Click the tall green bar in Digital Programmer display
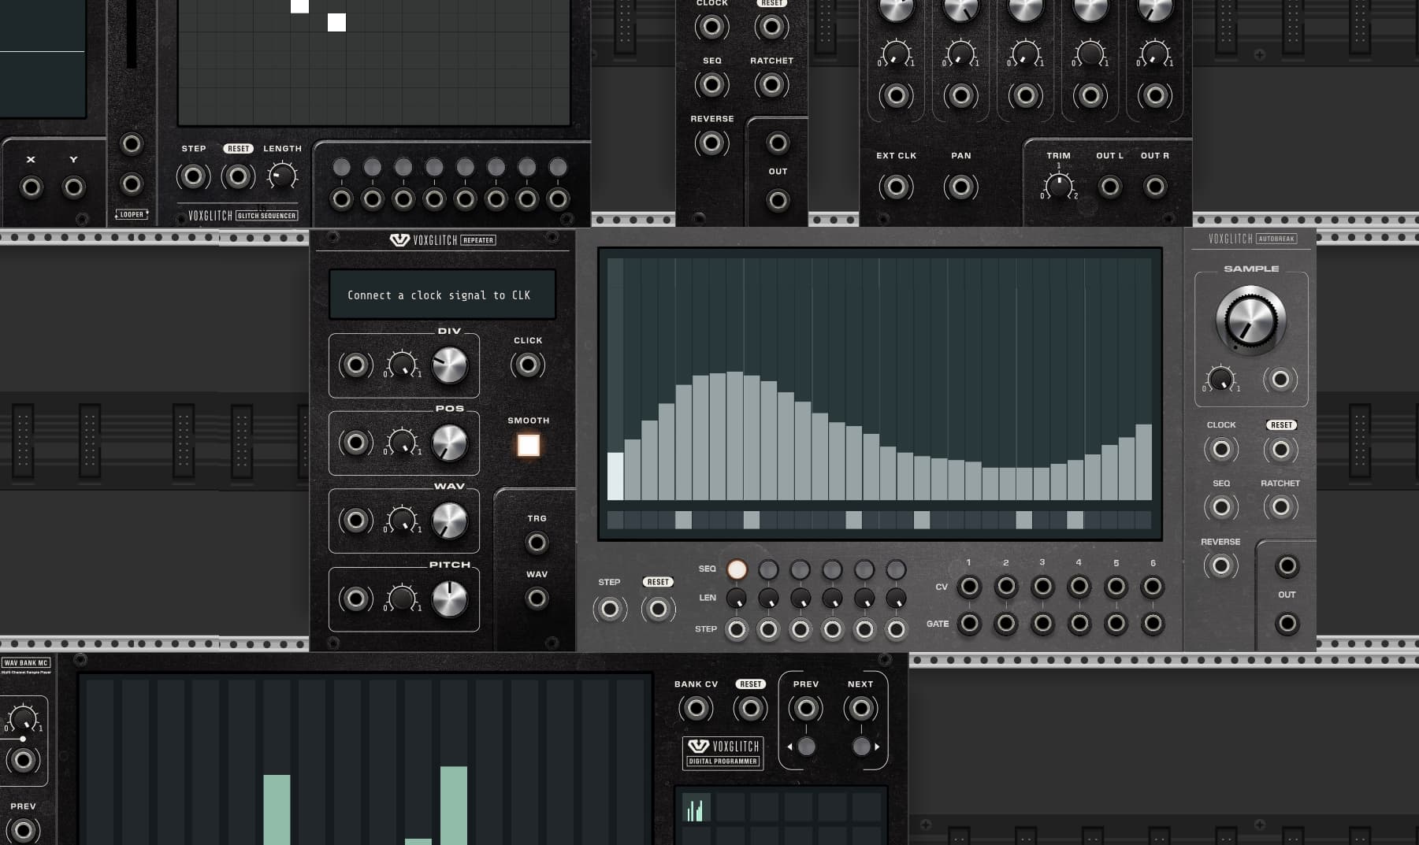Screen dimensions: 1419x845 pyautogui.click(x=454, y=806)
